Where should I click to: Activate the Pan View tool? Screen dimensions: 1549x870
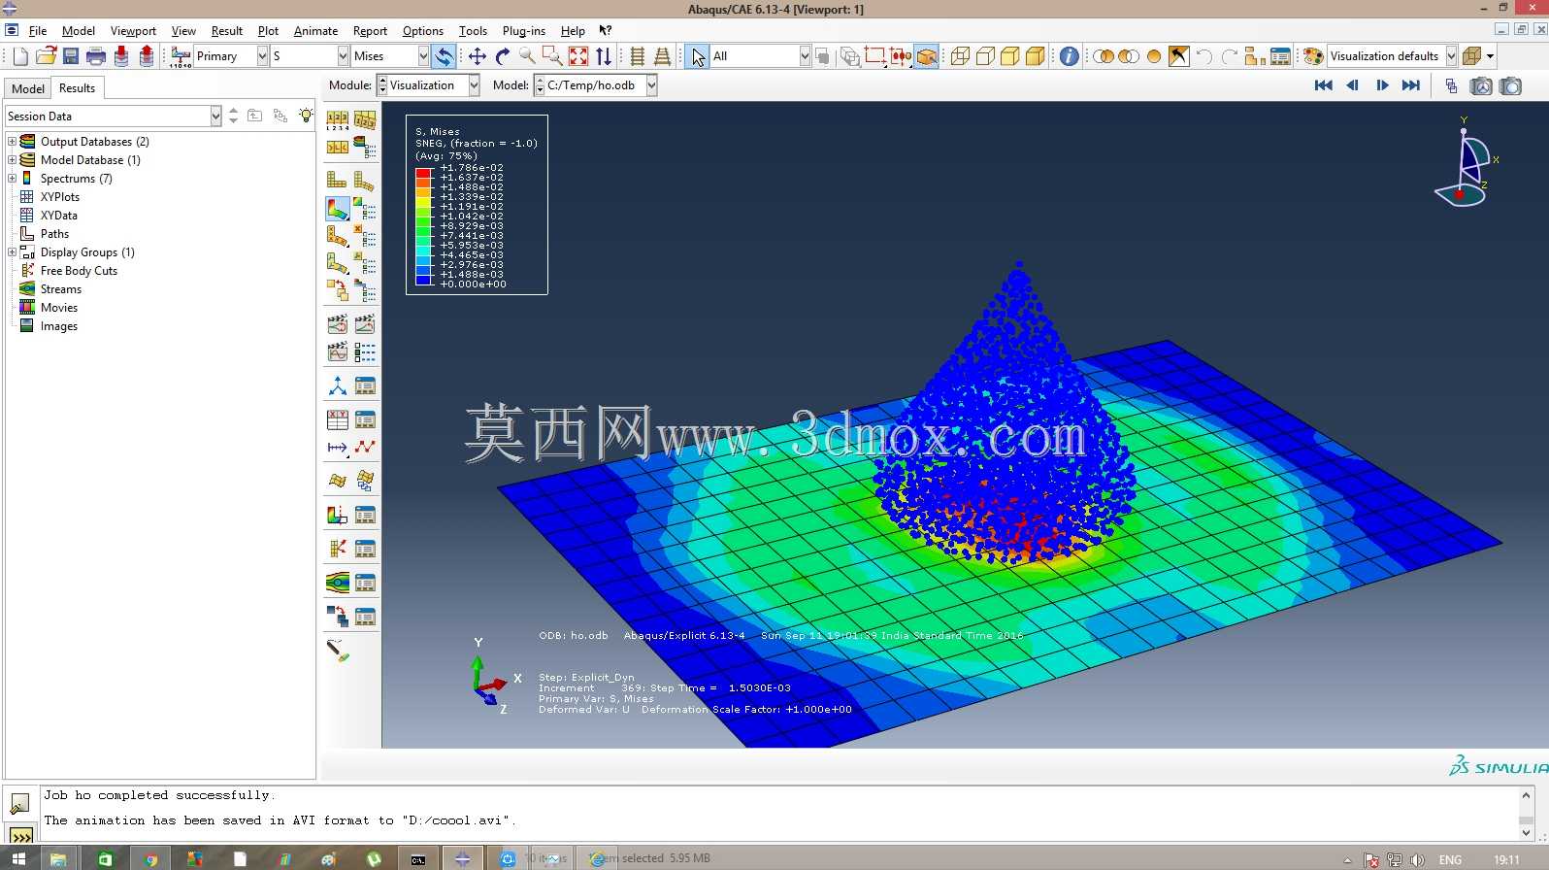pyautogui.click(x=478, y=56)
